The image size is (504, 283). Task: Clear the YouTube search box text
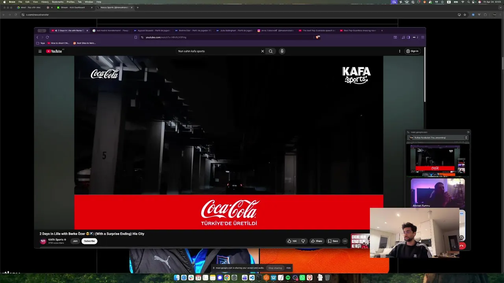263,51
